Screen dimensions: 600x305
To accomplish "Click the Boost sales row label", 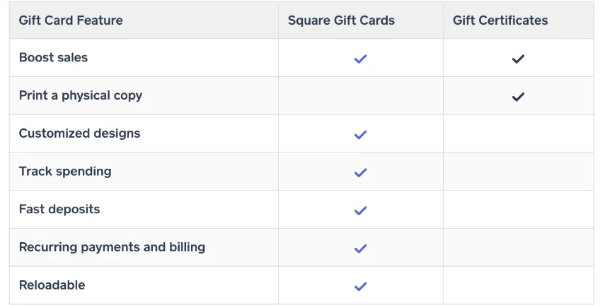I will click(53, 57).
